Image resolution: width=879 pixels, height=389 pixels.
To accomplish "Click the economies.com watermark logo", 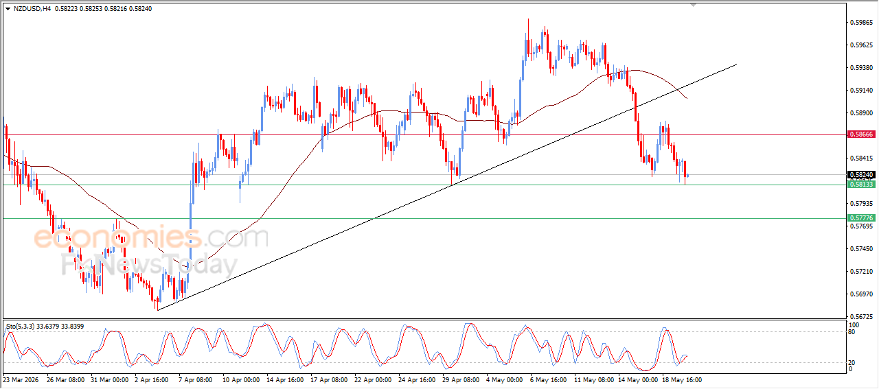I will (x=151, y=238).
